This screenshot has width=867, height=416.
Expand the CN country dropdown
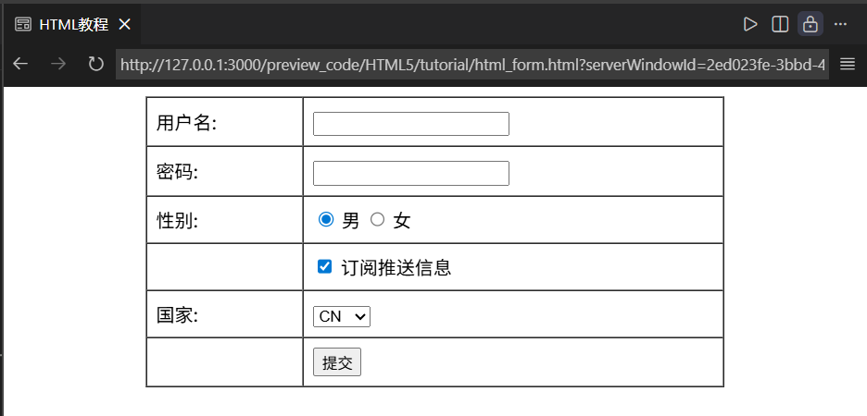(x=342, y=316)
